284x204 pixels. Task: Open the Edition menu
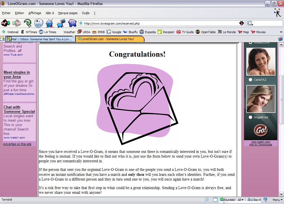19,13
